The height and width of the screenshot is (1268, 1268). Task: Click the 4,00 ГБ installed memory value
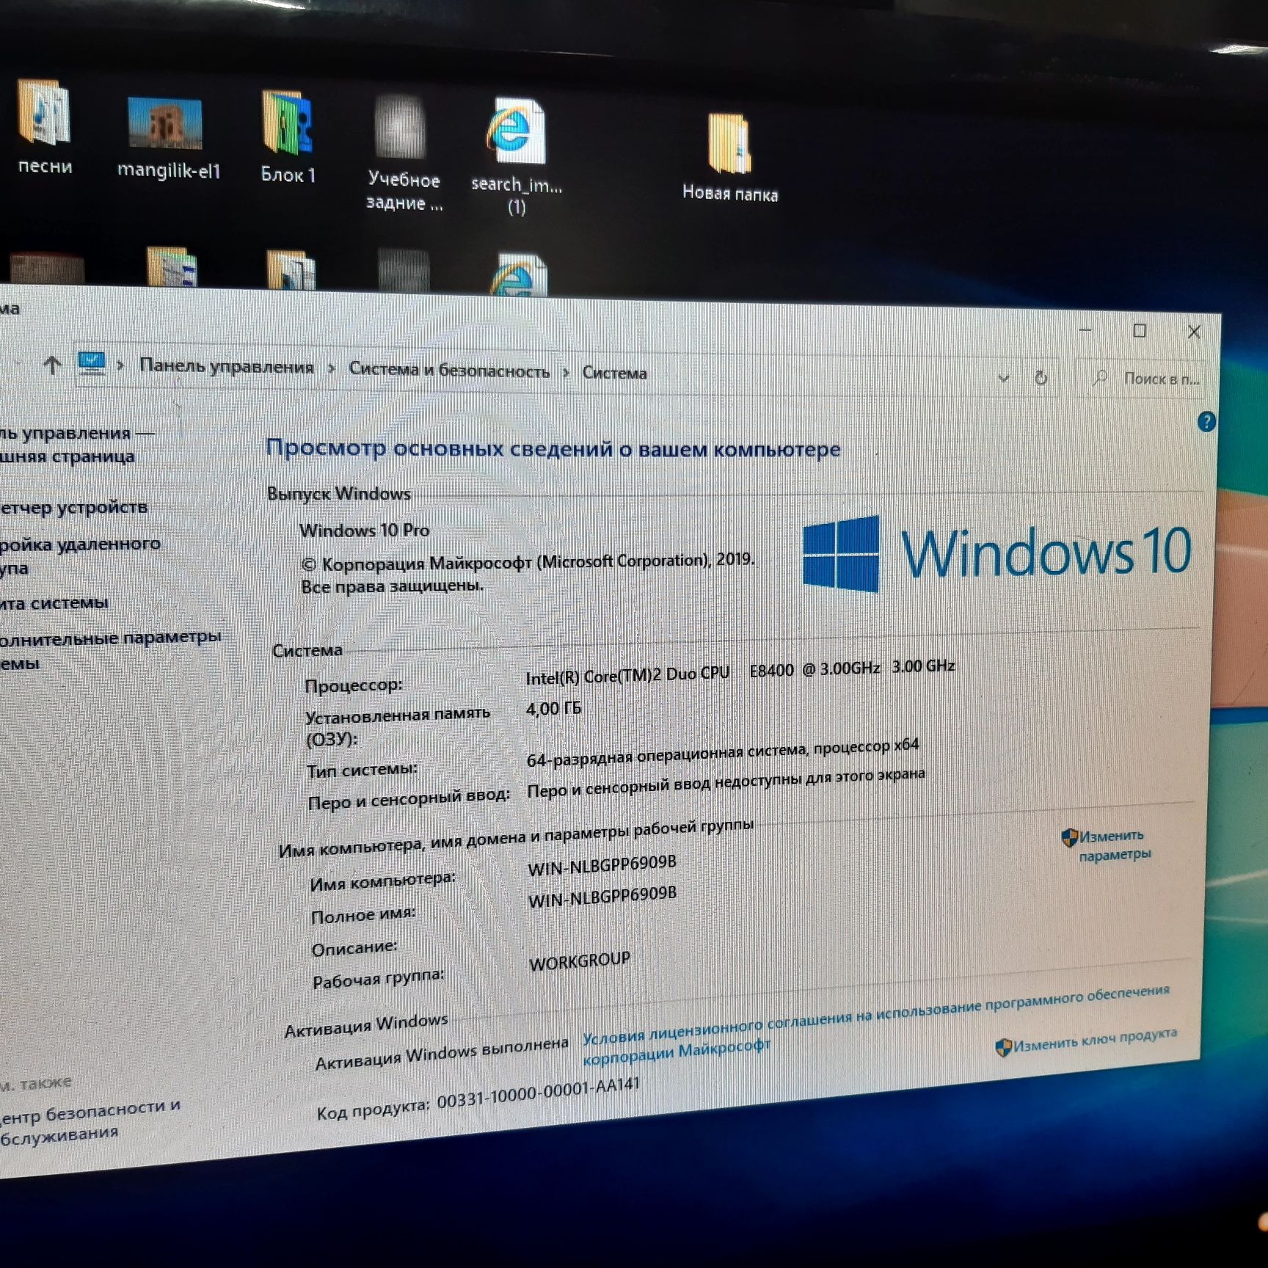[553, 708]
